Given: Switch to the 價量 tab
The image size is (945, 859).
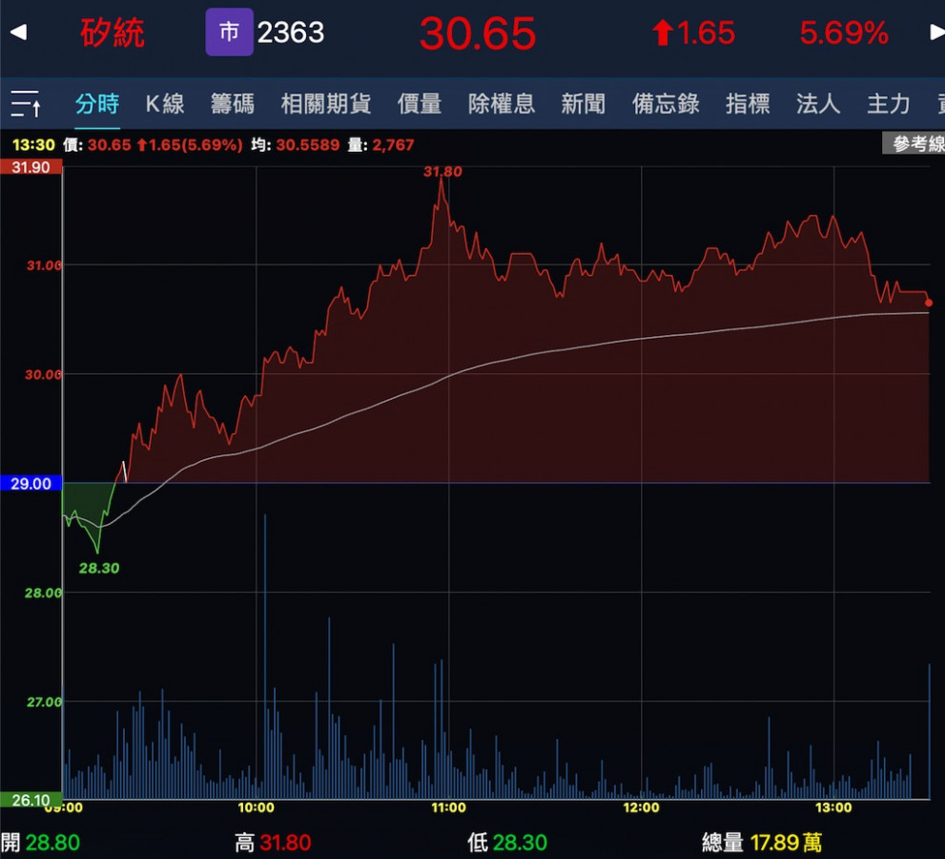Looking at the screenshot, I should [420, 104].
